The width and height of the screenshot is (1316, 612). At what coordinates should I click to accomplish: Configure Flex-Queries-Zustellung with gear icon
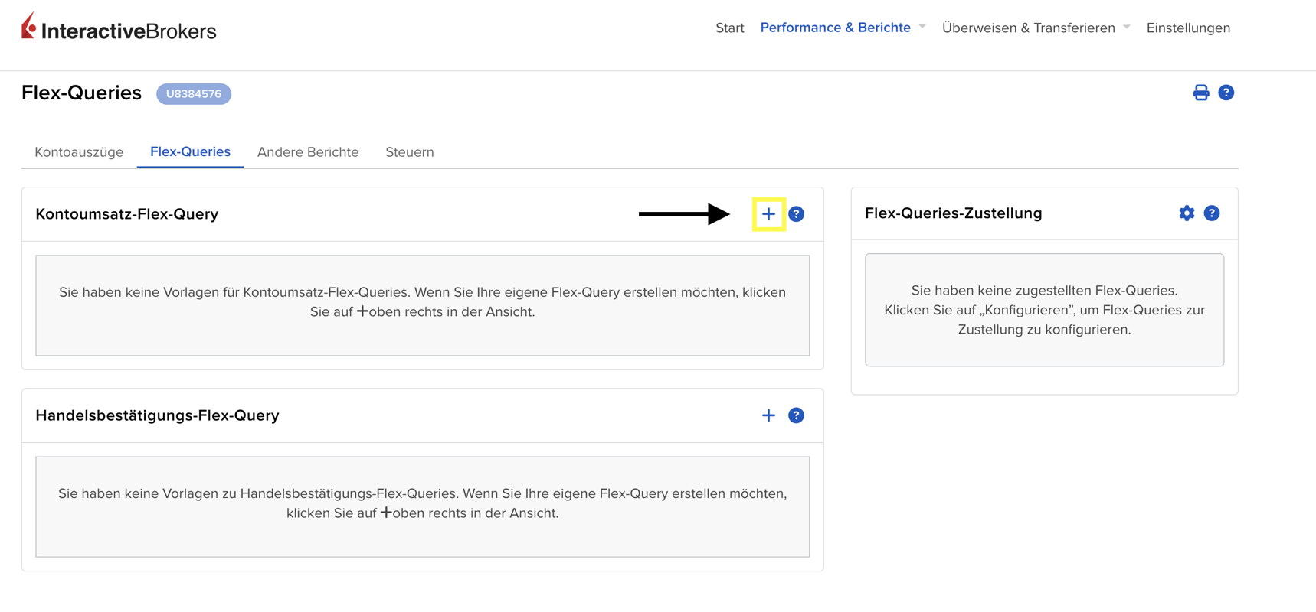coord(1186,213)
